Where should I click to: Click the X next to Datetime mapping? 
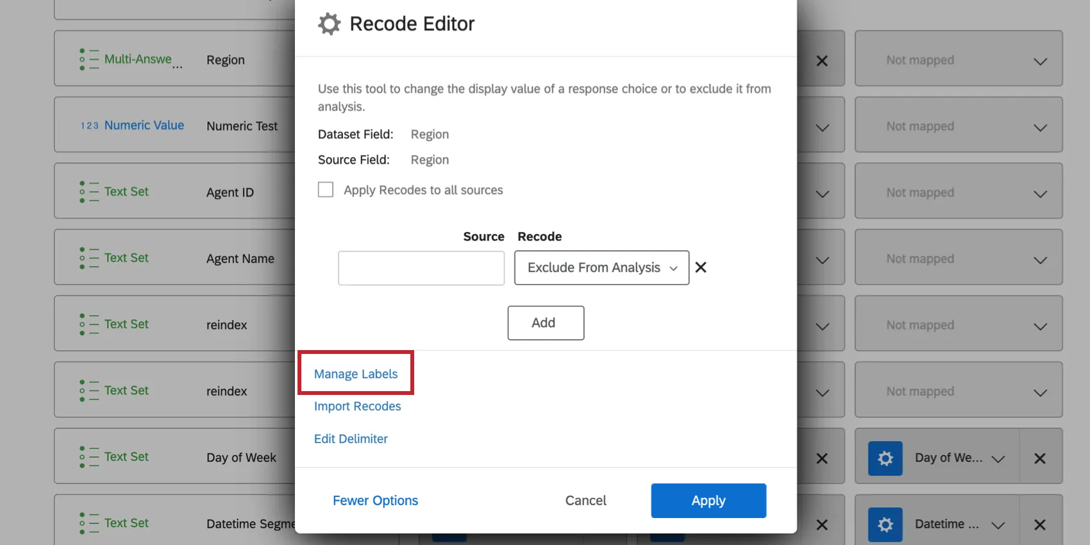(x=1039, y=524)
